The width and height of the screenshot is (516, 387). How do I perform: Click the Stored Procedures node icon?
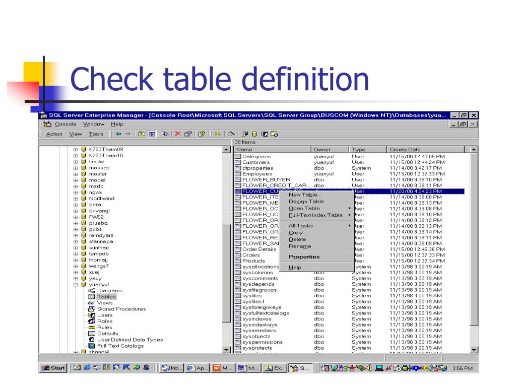[92, 309]
